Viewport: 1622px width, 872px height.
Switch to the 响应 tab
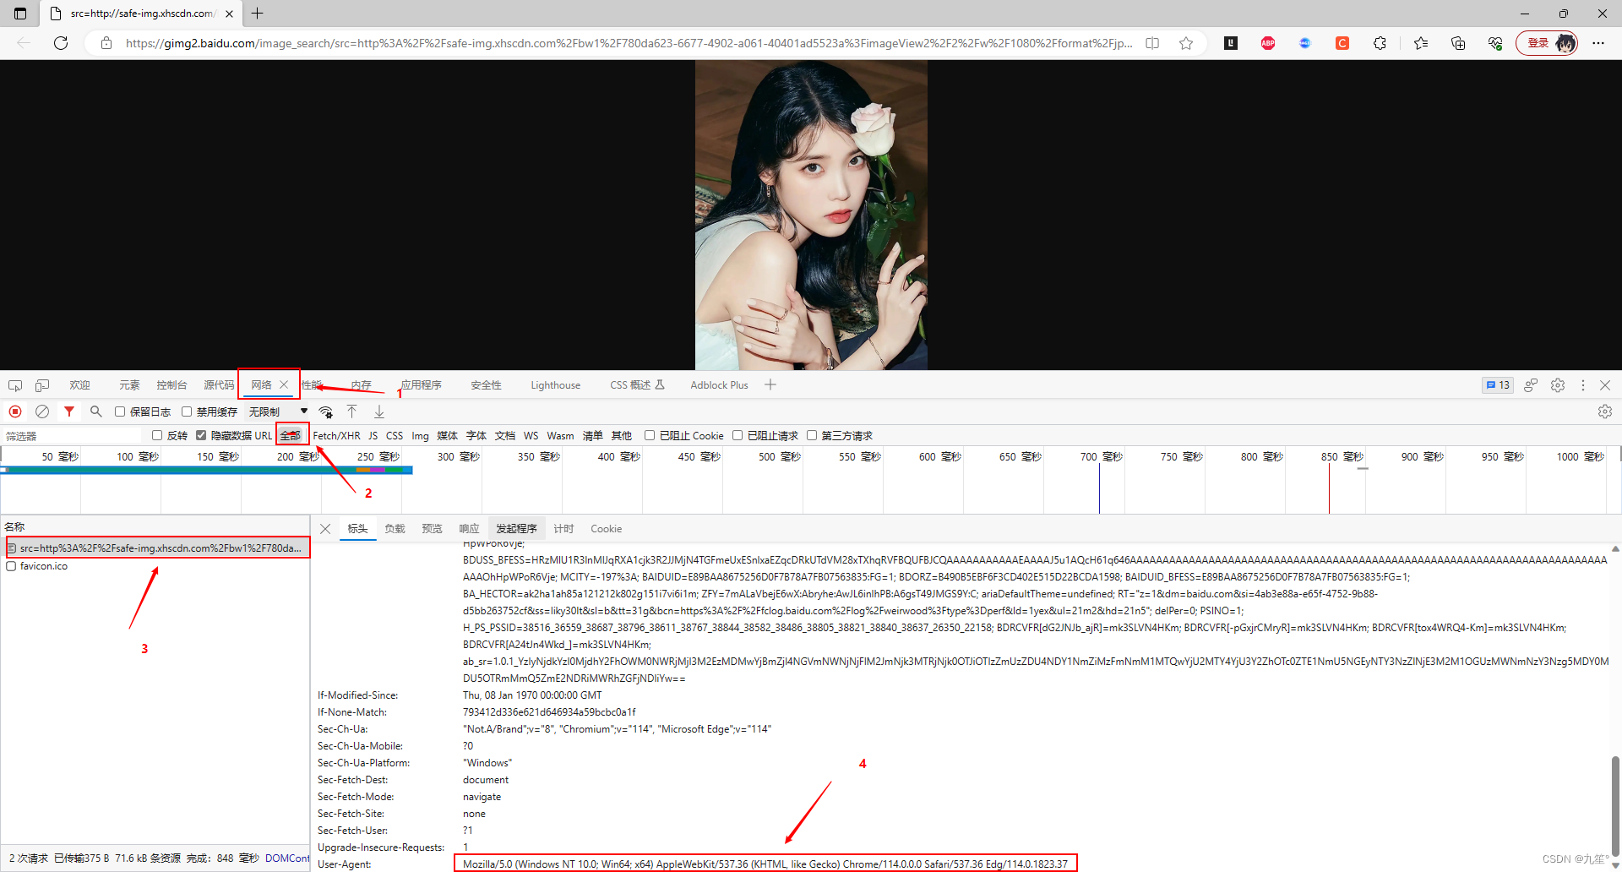(468, 528)
